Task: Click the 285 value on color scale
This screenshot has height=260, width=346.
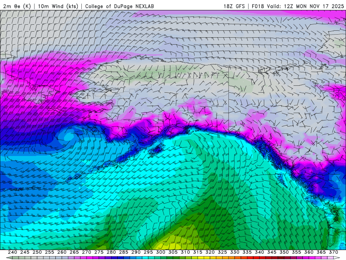Action: pyautogui.click(x=124, y=252)
